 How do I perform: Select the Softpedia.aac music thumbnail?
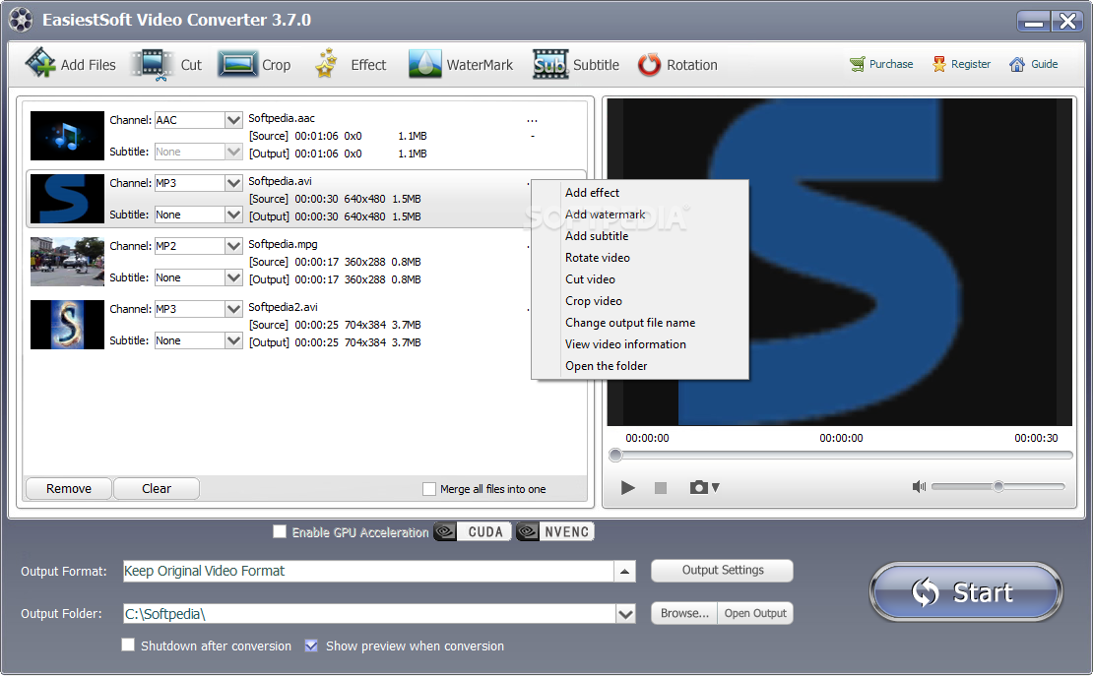[x=67, y=136]
